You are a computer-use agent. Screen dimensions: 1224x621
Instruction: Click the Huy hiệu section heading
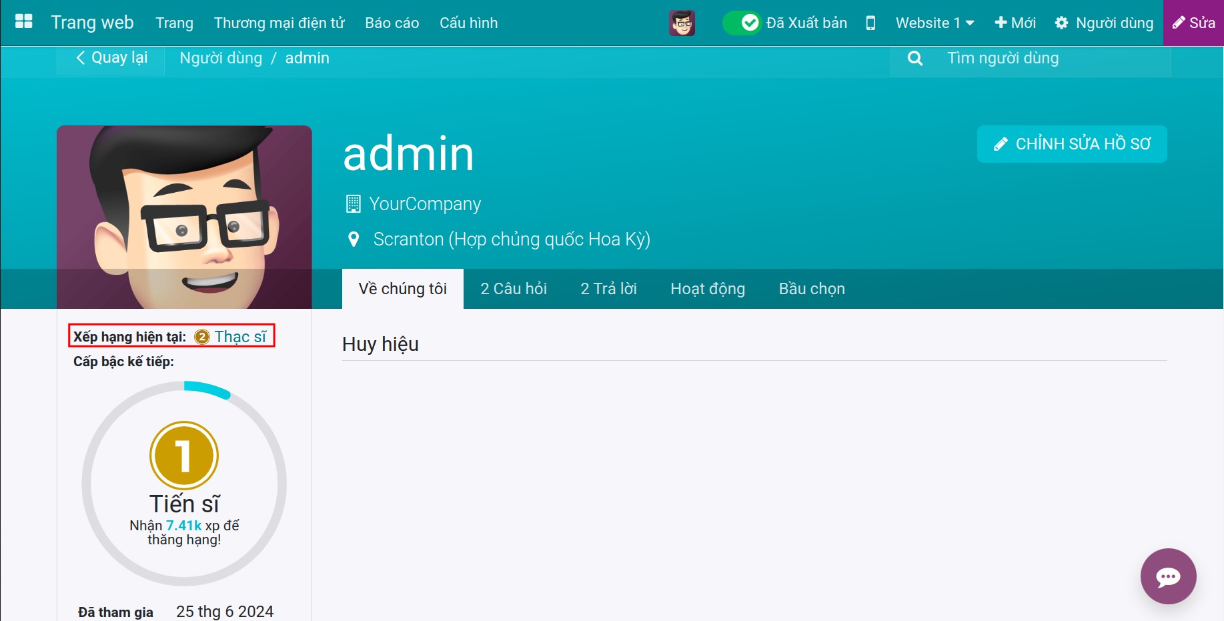point(380,344)
